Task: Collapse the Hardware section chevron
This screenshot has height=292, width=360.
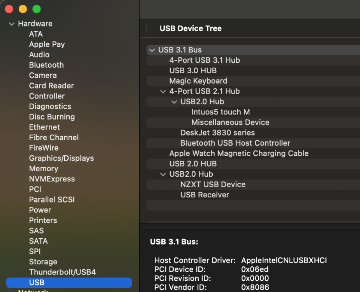Action: (x=12, y=24)
